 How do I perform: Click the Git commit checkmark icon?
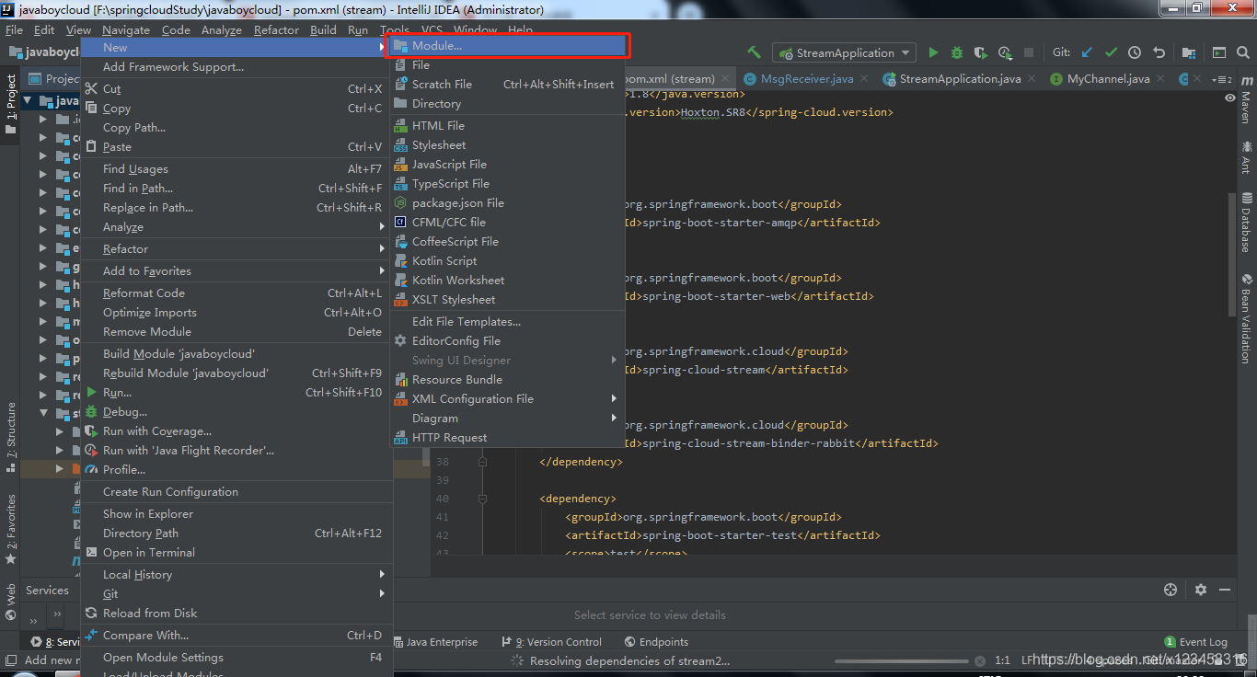1111,52
